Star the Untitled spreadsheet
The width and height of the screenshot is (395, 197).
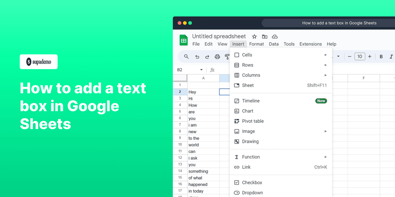pos(254,36)
